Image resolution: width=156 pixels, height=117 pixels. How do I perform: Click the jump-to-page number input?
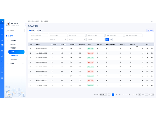pos(147,94)
